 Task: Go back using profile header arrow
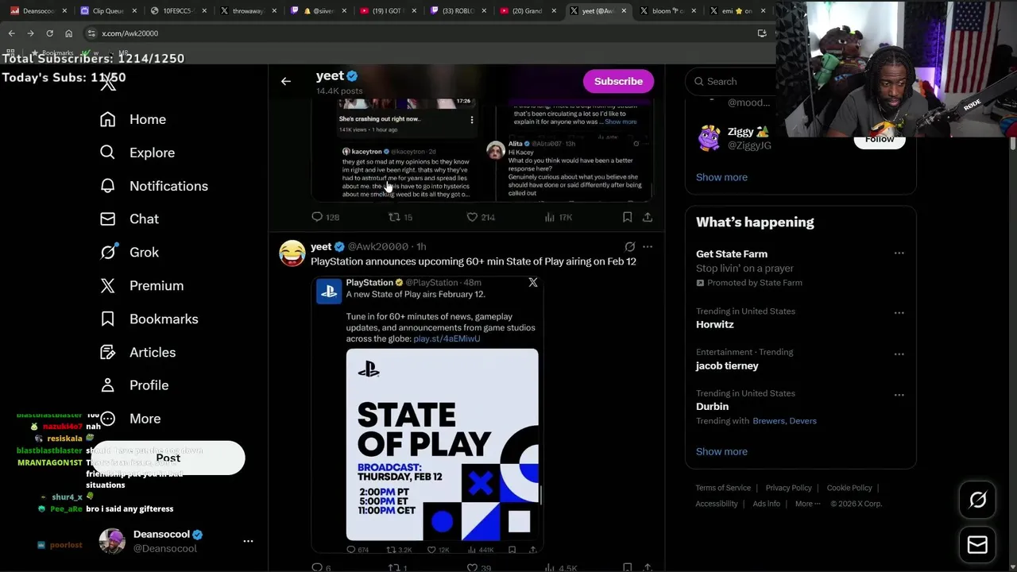click(286, 81)
